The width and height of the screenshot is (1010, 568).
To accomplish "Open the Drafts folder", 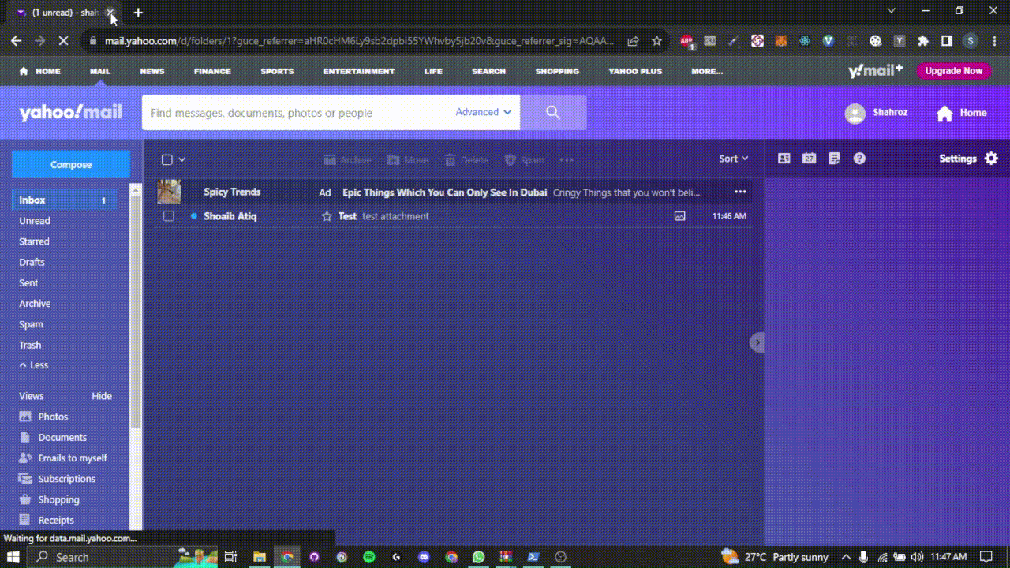I will point(32,262).
